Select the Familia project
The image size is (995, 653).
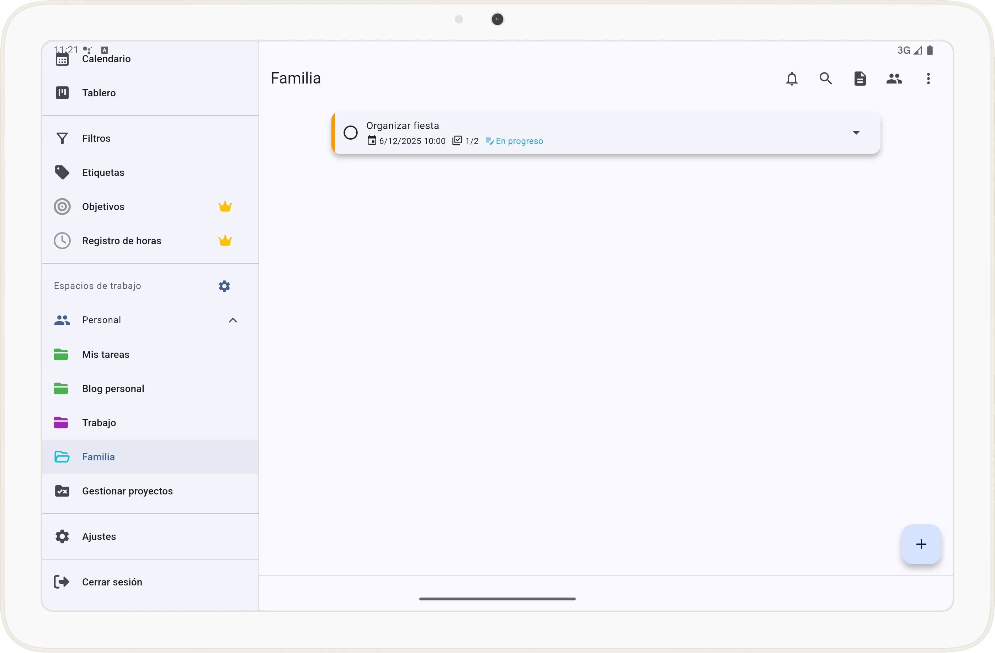99,457
